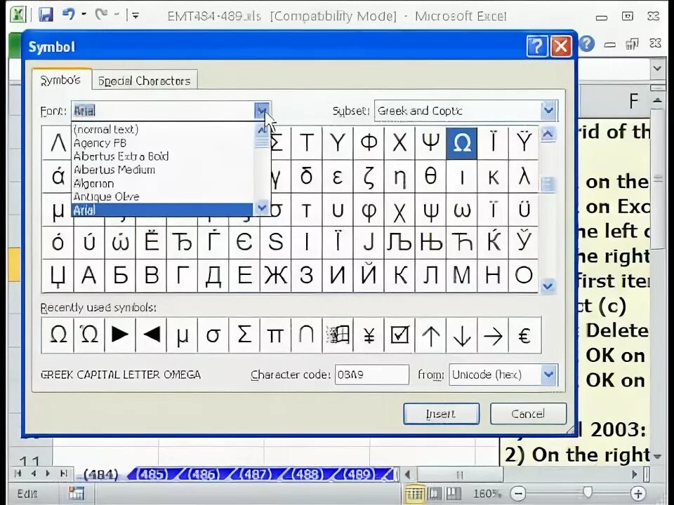Pick recently used euro symbol

524,335
